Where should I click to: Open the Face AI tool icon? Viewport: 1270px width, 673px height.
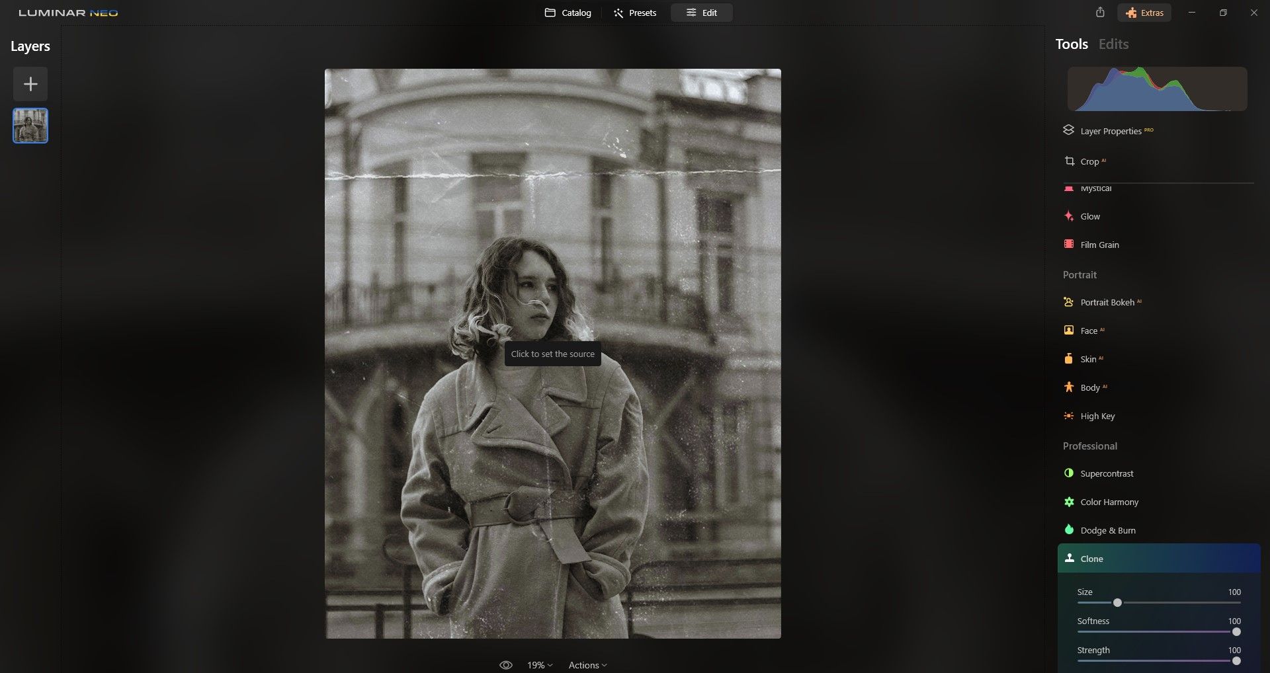(x=1069, y=330)
